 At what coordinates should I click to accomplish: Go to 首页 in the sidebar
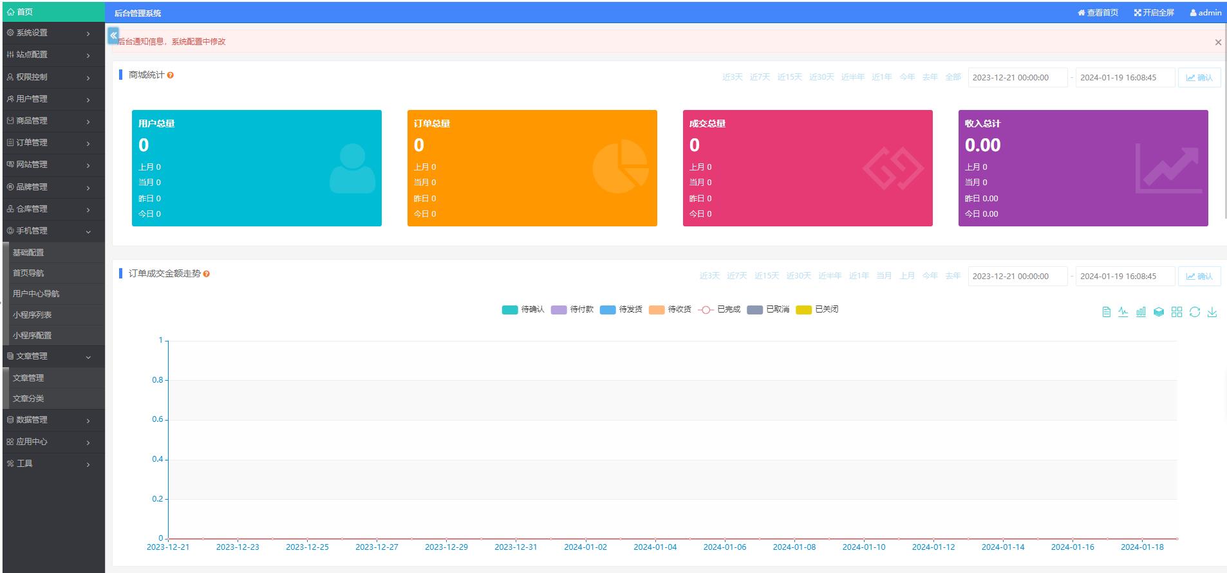click(x=53, y=12)
